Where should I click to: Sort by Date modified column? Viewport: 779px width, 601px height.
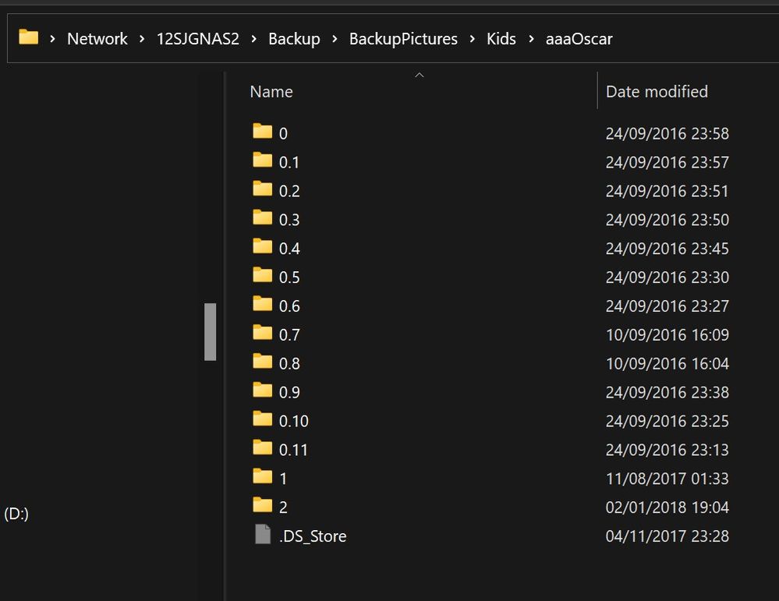[x=657, y=92]
